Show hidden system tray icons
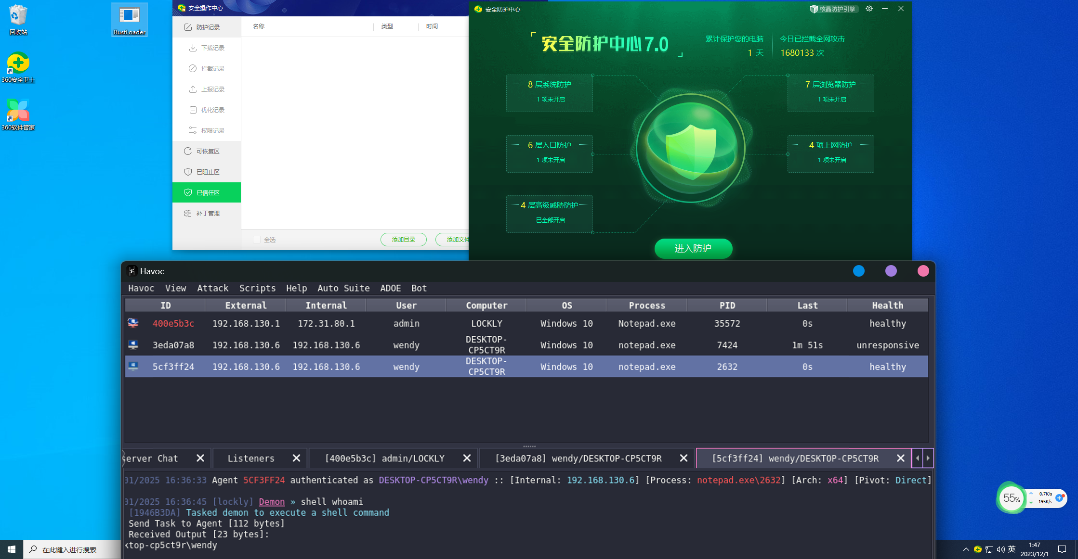 click(966, 549)
